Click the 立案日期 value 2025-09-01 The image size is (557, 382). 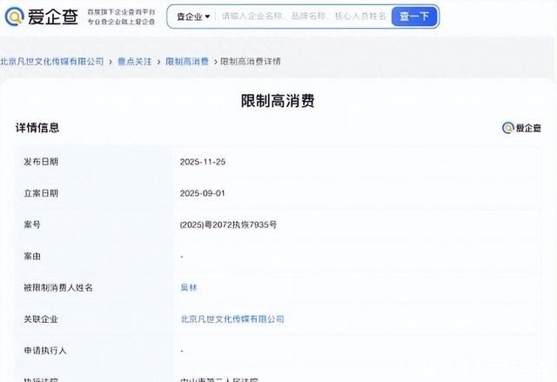click(202, 193)
